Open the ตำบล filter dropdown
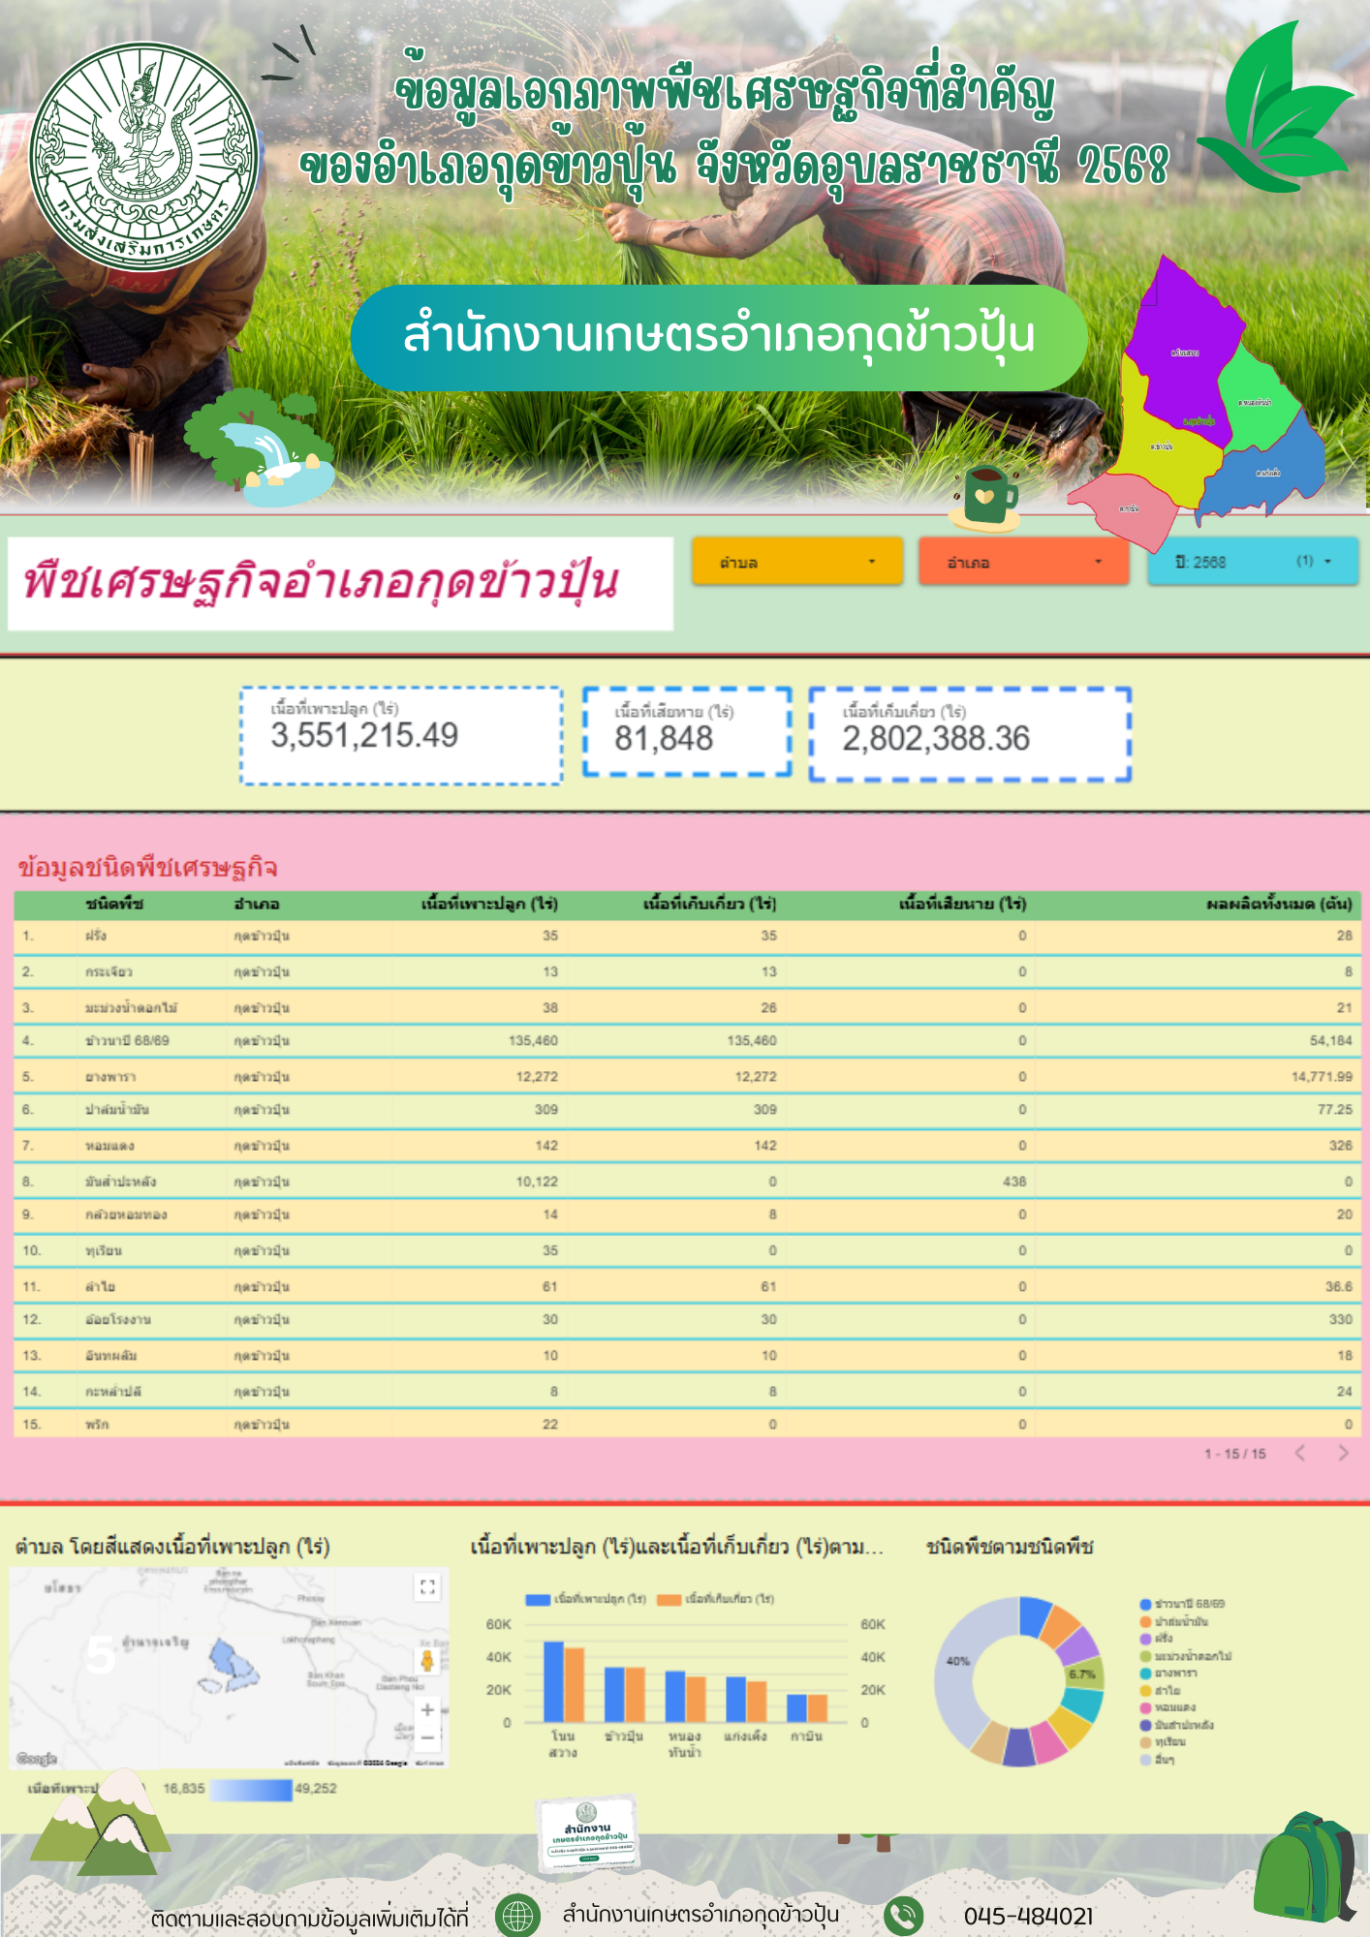 click(796, 562)
